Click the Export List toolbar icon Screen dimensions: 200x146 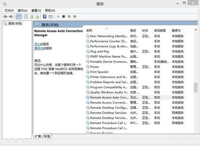[37, 17]
